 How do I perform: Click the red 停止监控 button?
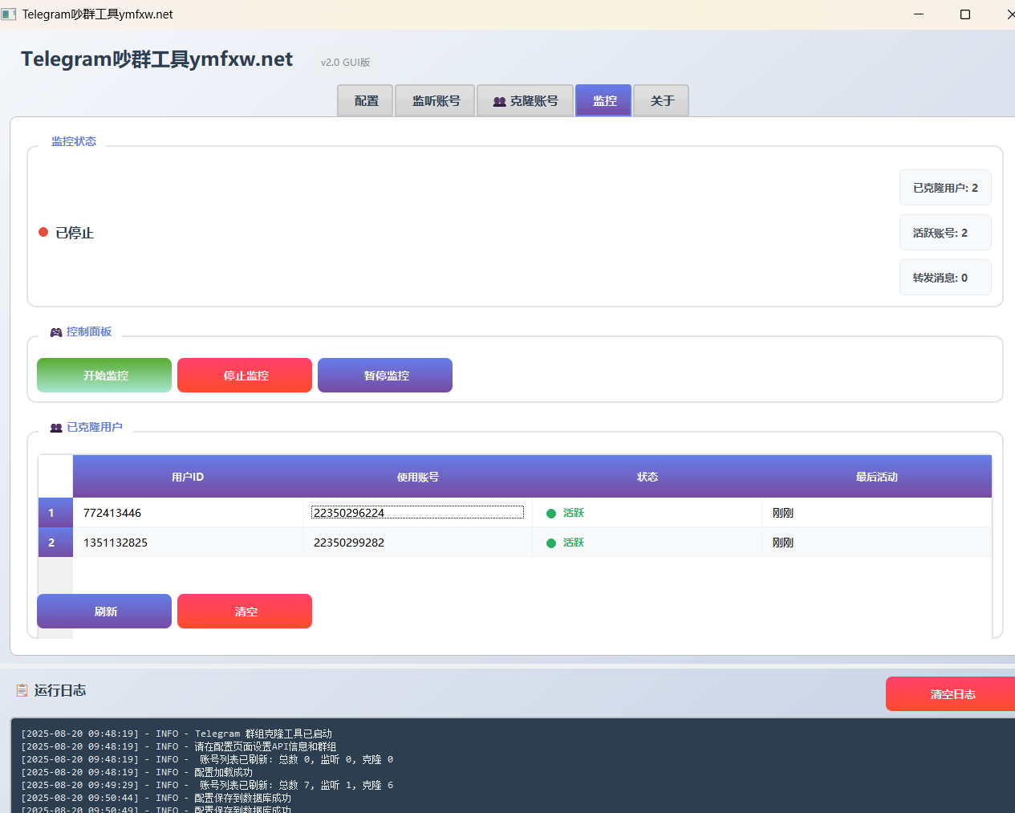[245, 376]
